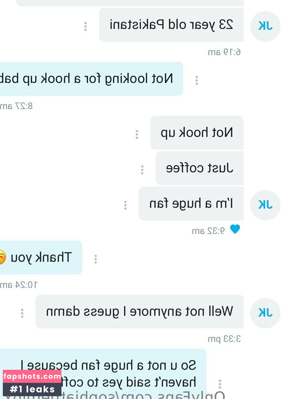Click the JK avatar beside 'I'm a huge fan'
This screenshot has height=399, width=294.
click(x=265, y=205)
